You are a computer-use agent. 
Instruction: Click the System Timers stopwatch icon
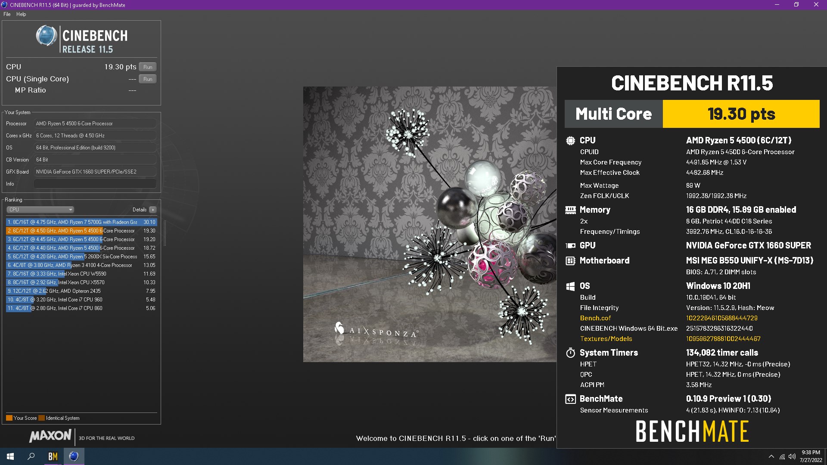pyautogui.click(x=570, y=353)
